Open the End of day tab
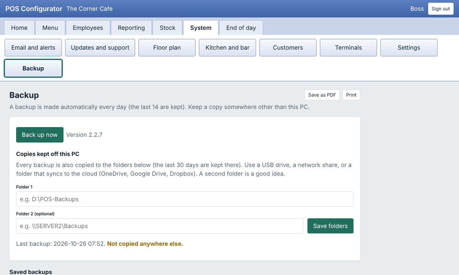This screenshot has width=459, height=275. click(241, 28)
